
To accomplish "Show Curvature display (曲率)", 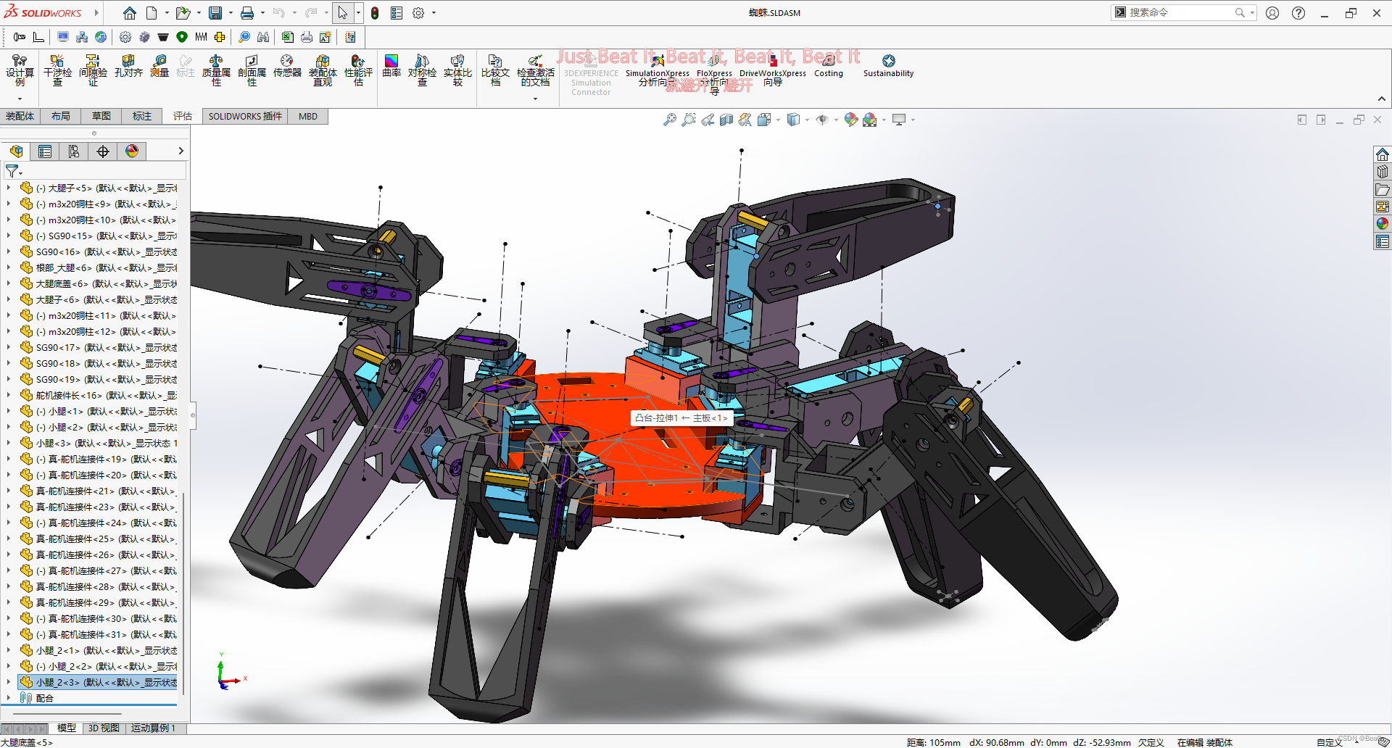I will (391, 66).
